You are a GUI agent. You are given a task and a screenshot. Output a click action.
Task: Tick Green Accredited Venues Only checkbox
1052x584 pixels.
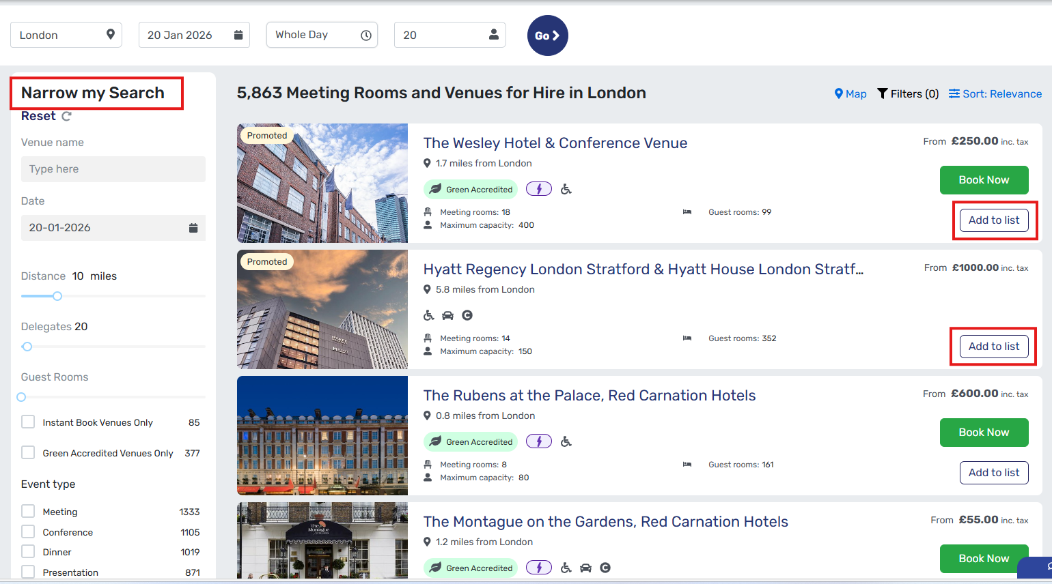coord(28,452)
